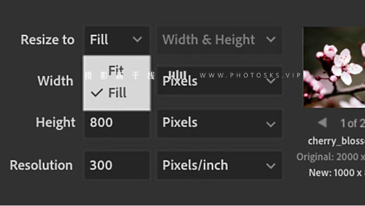Open the Height units Pixels dropdown
The width and height of the screenshot is (365, 206).
point(220,123)
